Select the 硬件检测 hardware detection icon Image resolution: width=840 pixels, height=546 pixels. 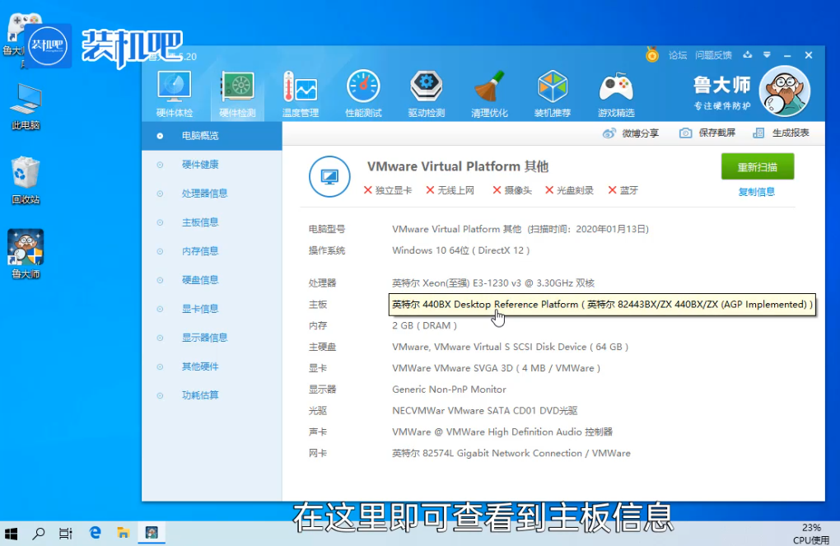pos(237,91)
